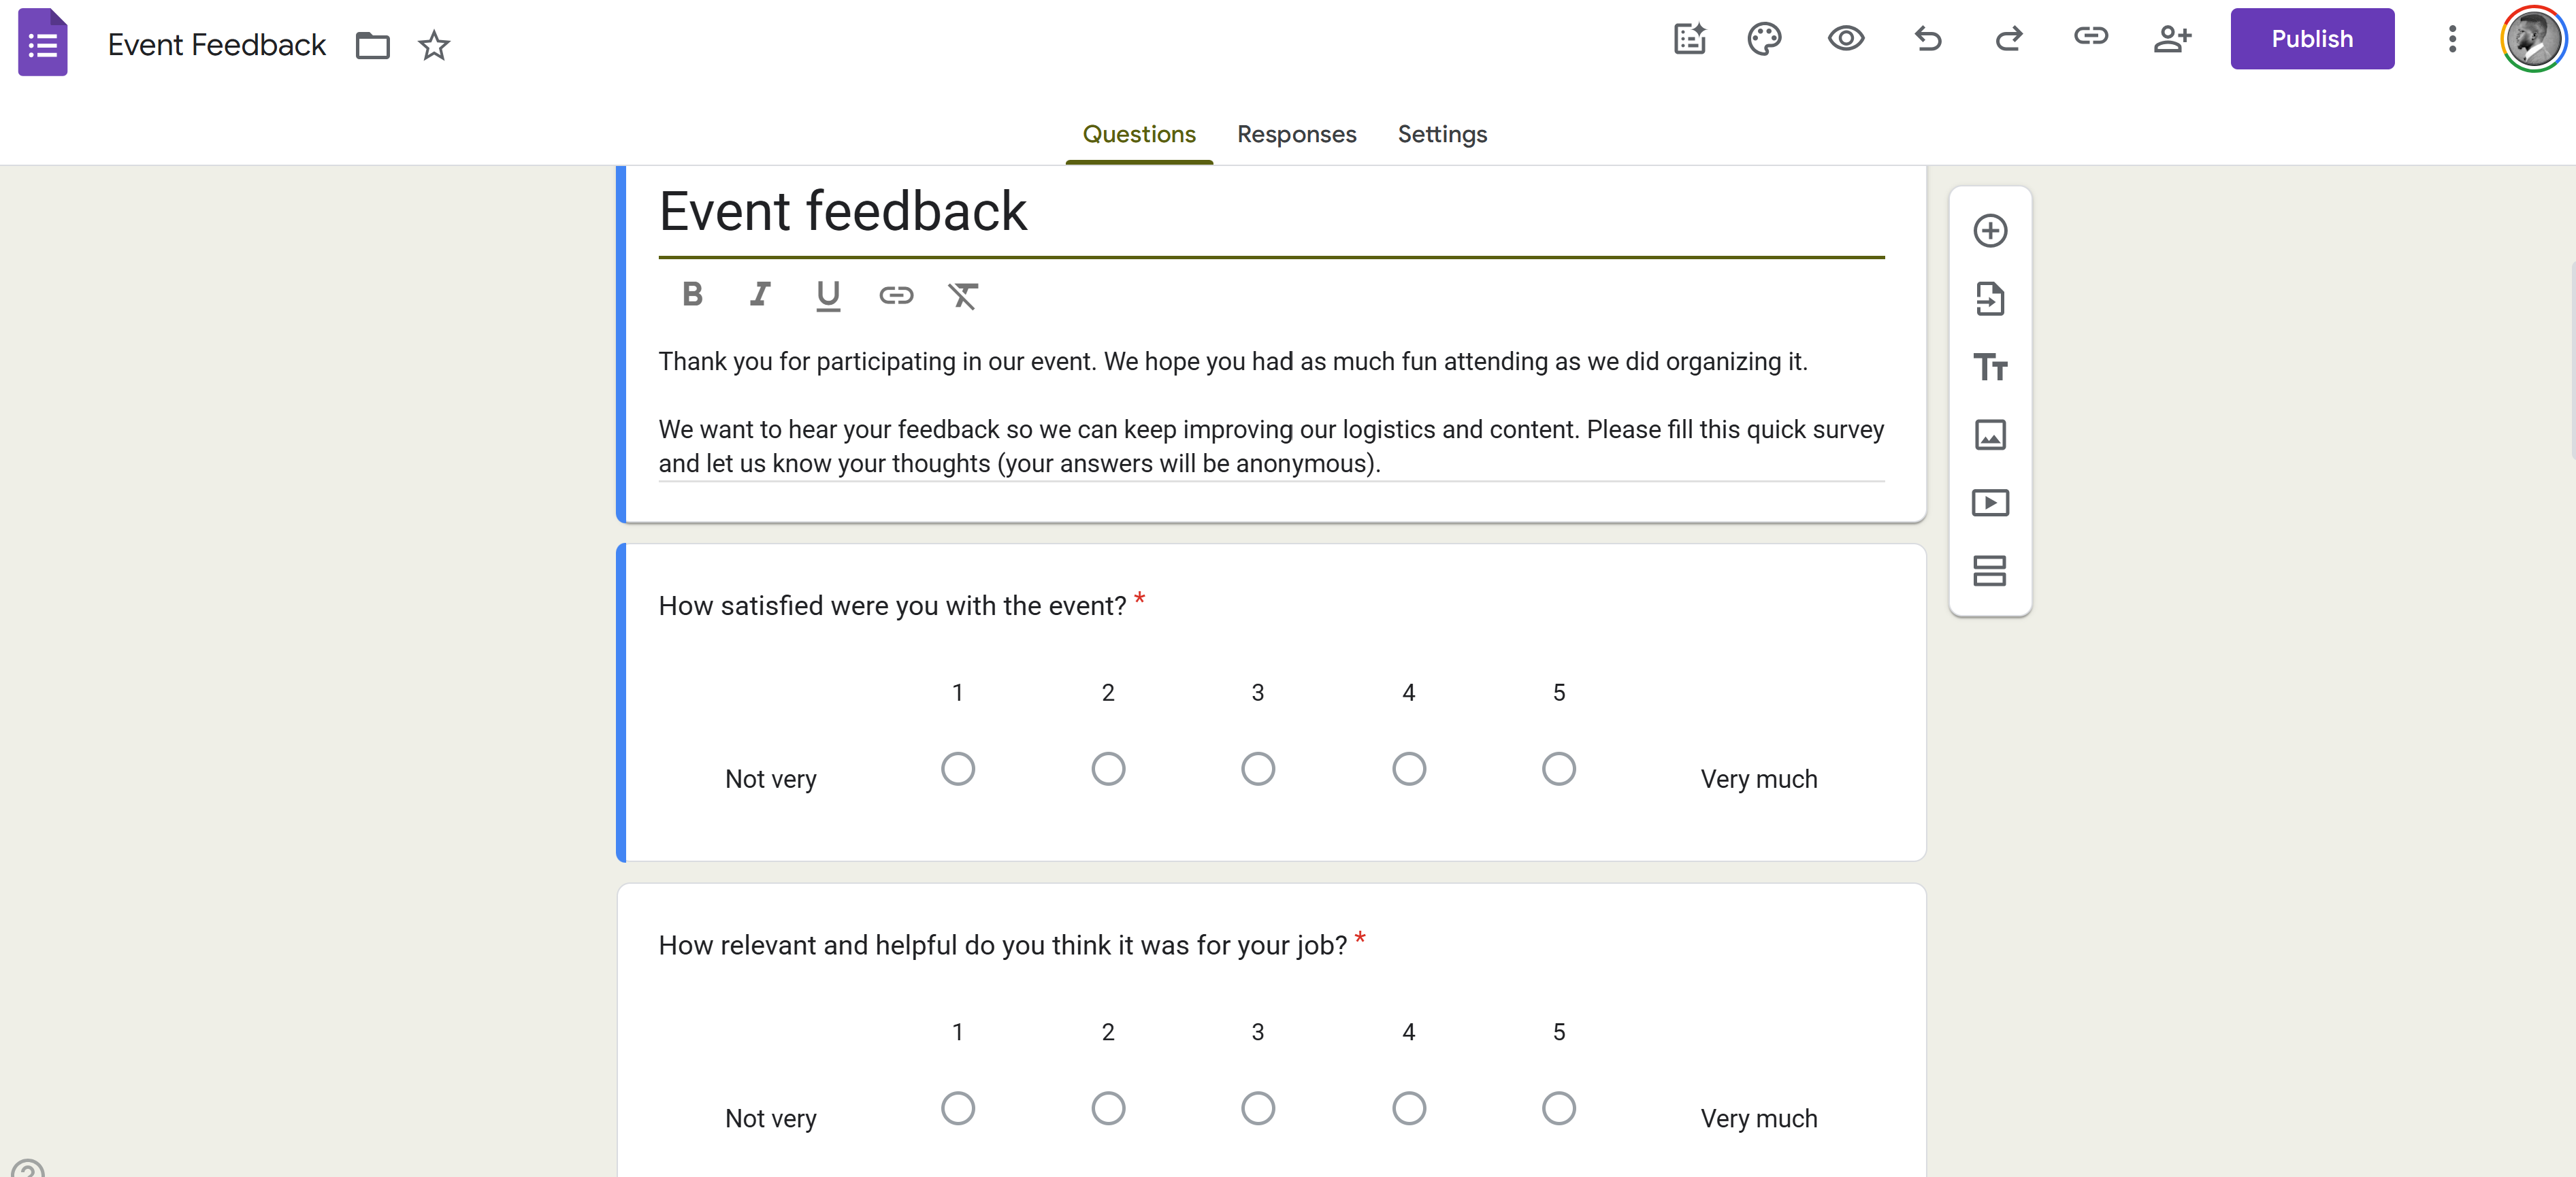2576x1177 pixels.
Task: Select rating 5 for event satisfaction
Action: tap(1558, 769)
